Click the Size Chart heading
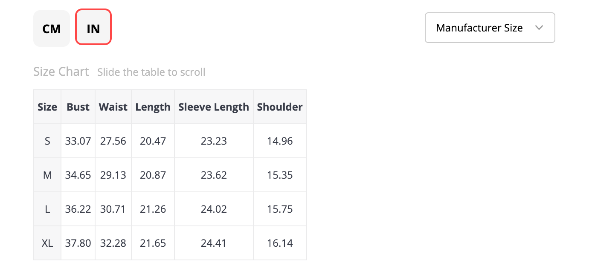Viewport: 592px width, 268px height. [61, 71]
